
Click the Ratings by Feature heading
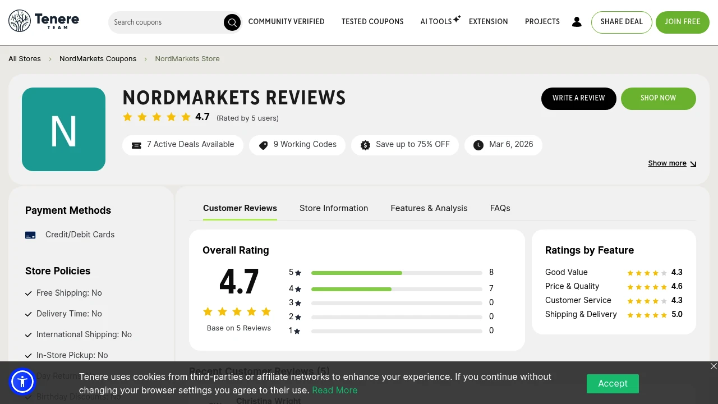[590, 250]
